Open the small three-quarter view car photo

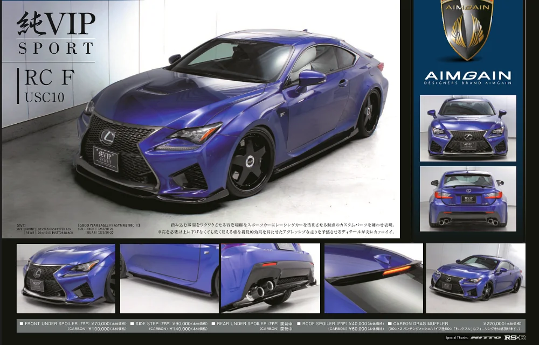pyautogui.click(x=476, y=278)
